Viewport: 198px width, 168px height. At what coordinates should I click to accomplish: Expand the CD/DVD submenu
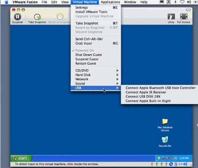pyautogui.click(x=96, y=70)
